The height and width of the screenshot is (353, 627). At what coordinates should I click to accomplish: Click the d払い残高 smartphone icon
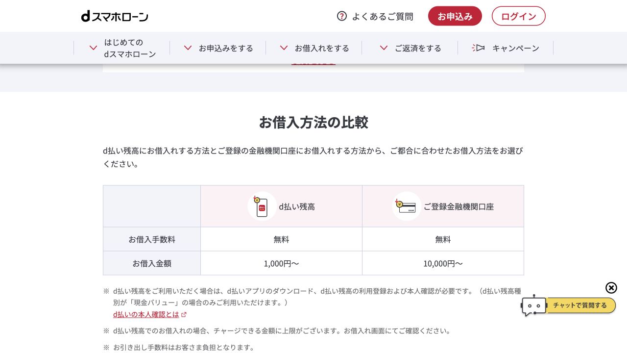[x=262, y=206]
